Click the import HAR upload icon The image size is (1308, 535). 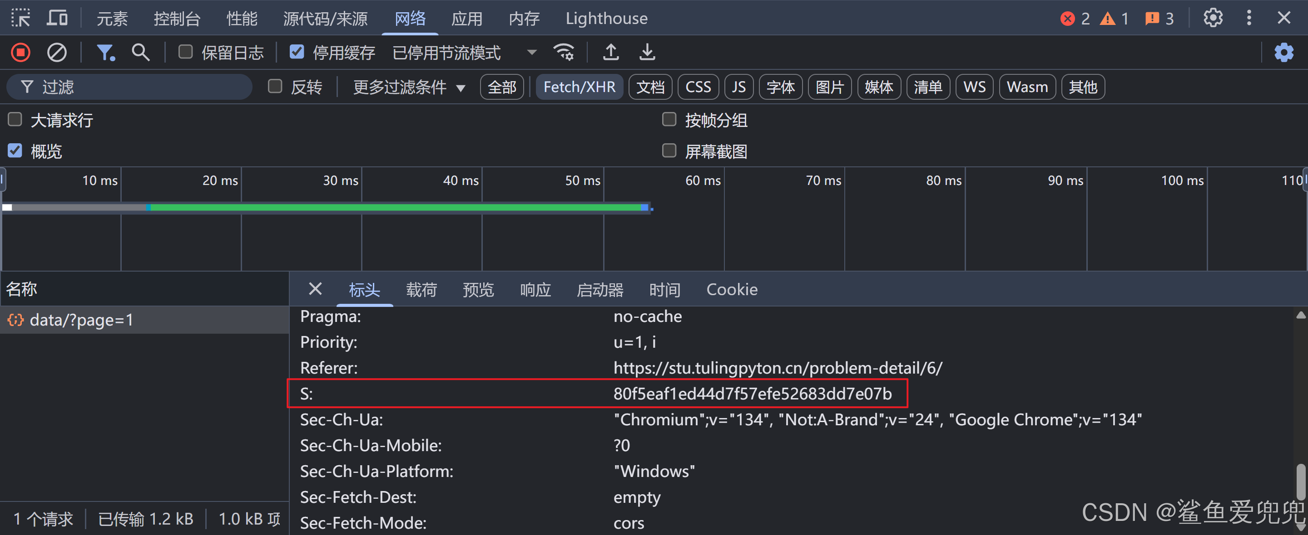610,52
